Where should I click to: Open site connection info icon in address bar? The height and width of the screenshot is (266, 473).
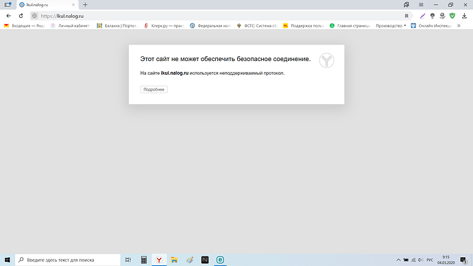[35, 16]
